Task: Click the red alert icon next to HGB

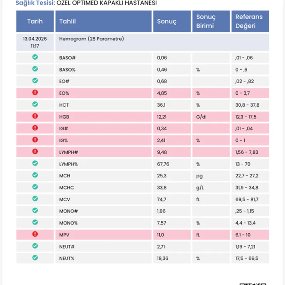Action: click(35, 116)
